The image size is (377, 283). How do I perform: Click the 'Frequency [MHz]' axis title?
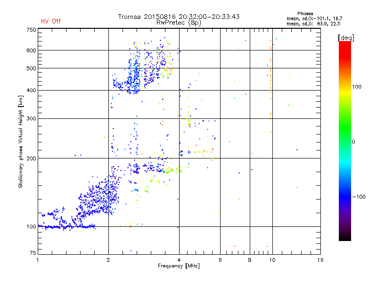click(179, 266)
